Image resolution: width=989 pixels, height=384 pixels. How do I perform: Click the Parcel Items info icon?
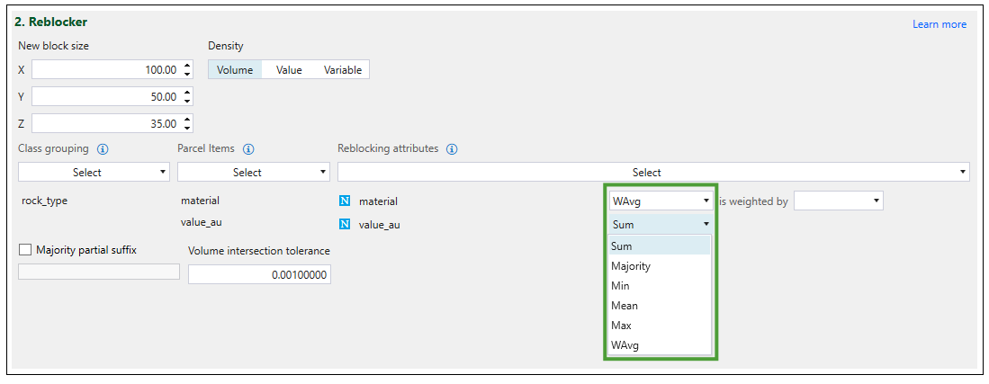click(x=248, y=149)
